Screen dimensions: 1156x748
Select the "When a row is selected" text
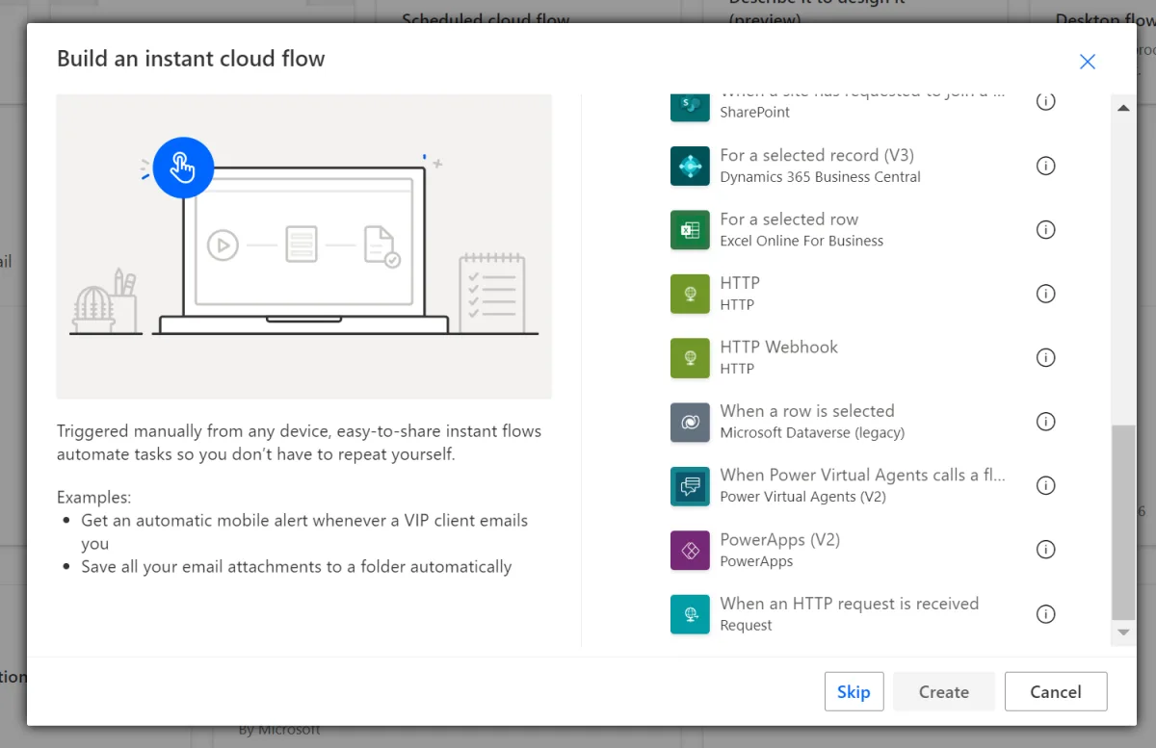(x=807, y=411)
